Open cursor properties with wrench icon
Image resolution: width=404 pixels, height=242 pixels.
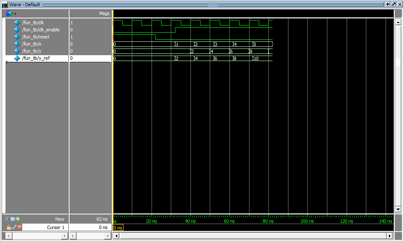14,227
